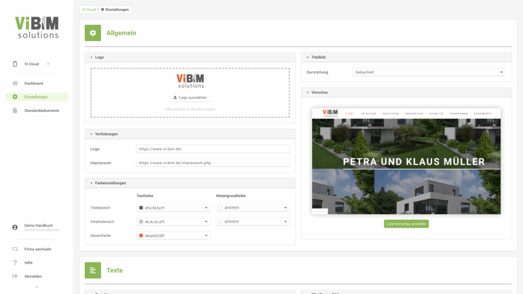The width and height of the screenshot is (523, 294).
Task: Click the Dashboard home icon in sidebar
Action: pos(15,83)
